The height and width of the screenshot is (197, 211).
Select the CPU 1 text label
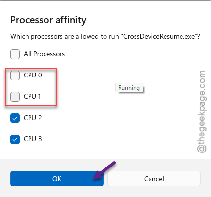point(32,97)
